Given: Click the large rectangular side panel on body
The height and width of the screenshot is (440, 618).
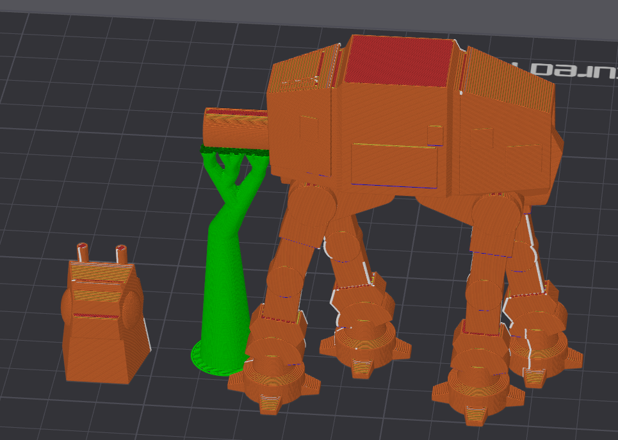Looking at the screenshot, I should 394,166.
